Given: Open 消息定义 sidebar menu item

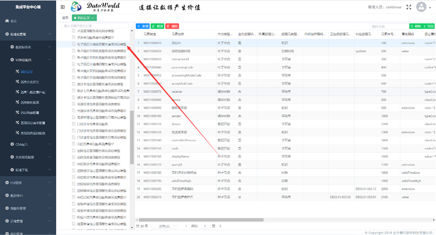Looking at the screenshot, I should tap(27, 72).
